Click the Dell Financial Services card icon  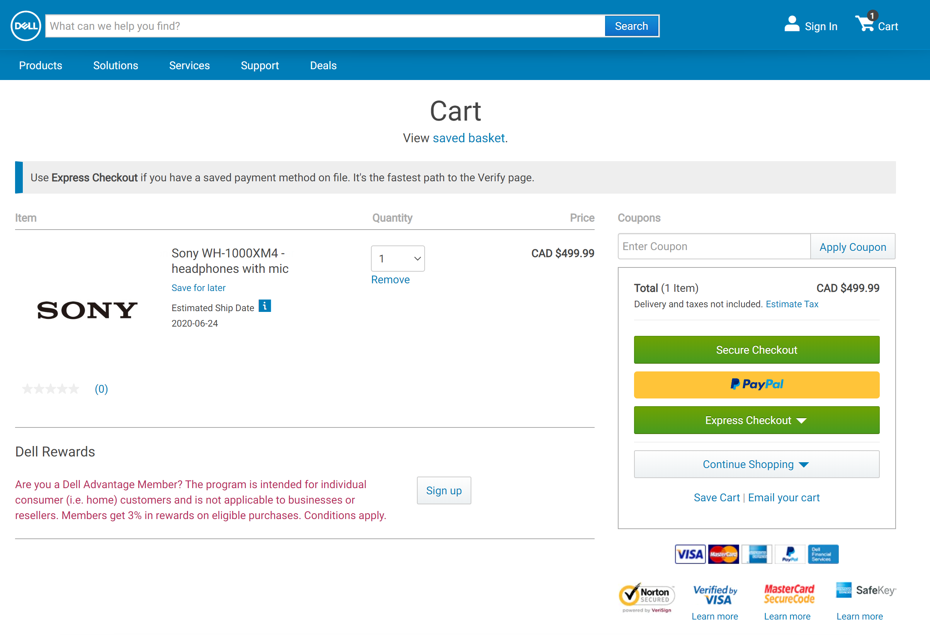823,554
